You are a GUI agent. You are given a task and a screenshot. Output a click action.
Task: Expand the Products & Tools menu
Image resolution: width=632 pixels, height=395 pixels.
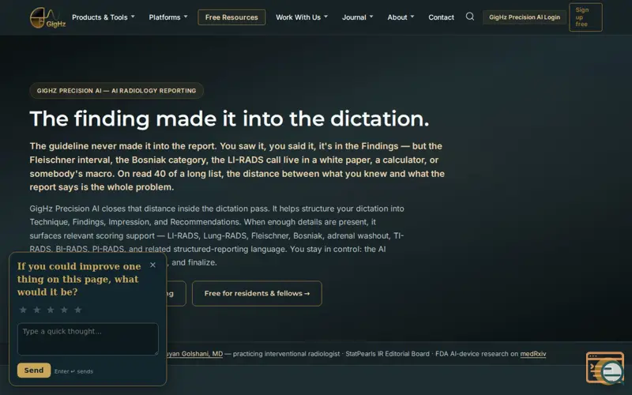(103, 17)
